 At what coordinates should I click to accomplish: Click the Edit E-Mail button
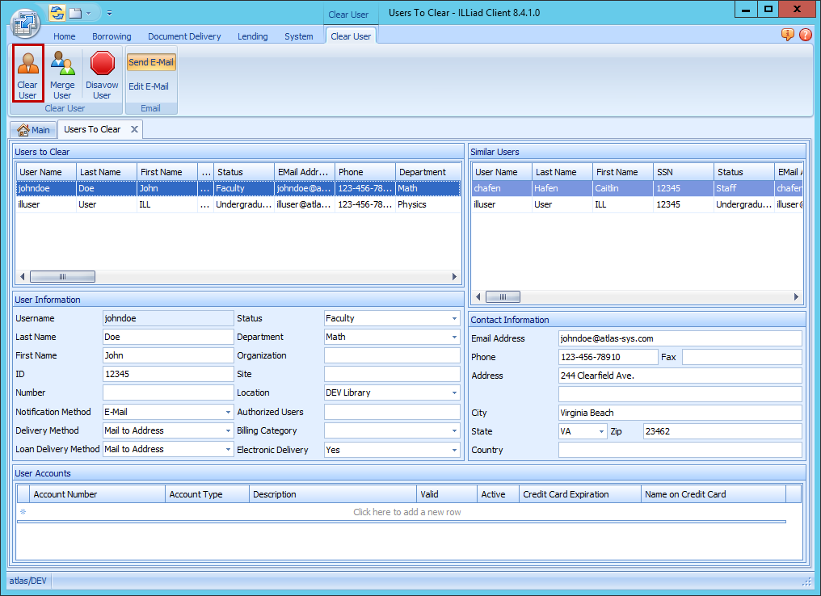(149, 86)
